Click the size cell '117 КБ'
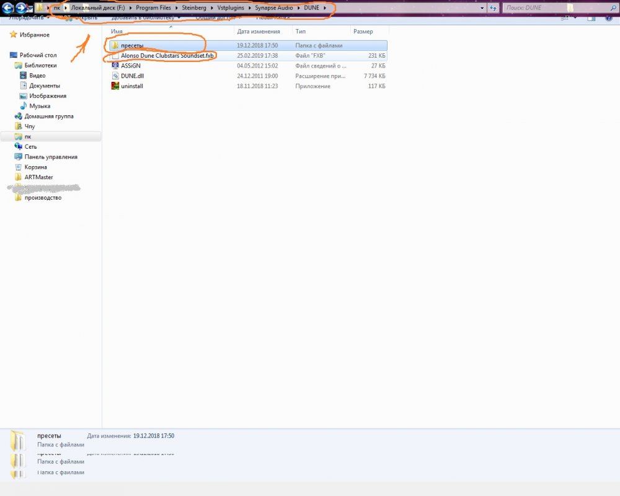This screenshot has height=496, width=620. [x=376, y=86]
